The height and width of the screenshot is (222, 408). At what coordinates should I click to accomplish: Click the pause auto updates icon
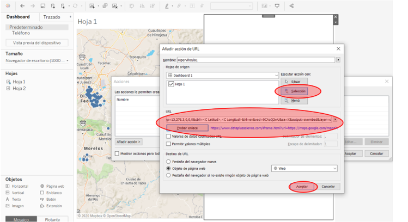[63, 6]
